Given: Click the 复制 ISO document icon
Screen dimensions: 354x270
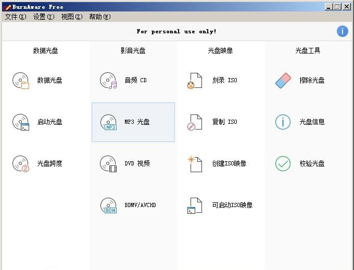Looking at the screenshot, I should coord(195,122).
